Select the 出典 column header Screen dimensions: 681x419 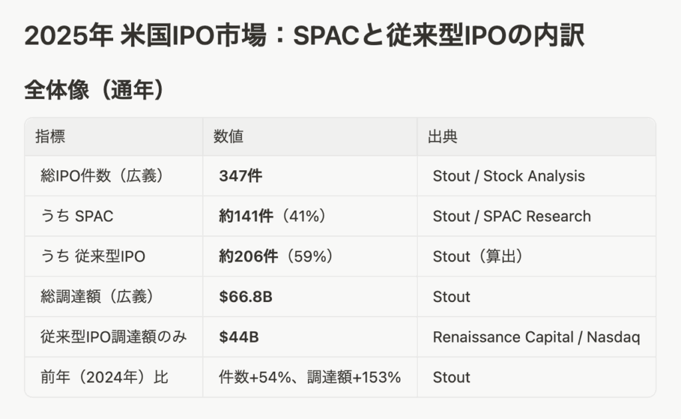pyautogui.click(x=442, y=137)
